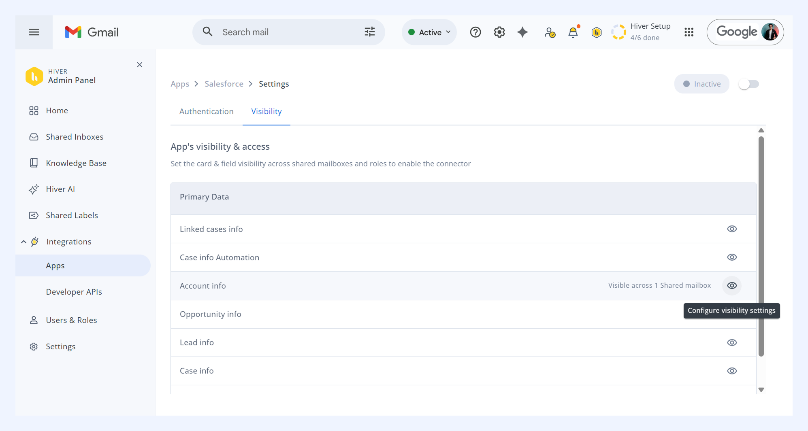Open the Google apps grid

[689, 32]
